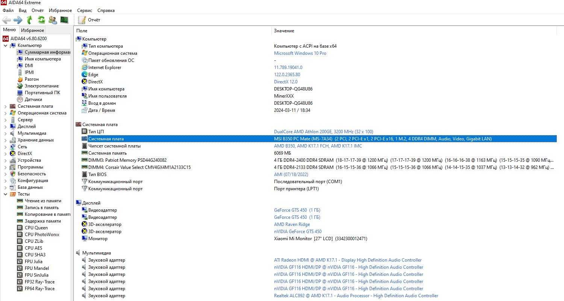Select the CPU Queen benchmark
This screenshot has width=564, height=301.
[x=36, y=228]
